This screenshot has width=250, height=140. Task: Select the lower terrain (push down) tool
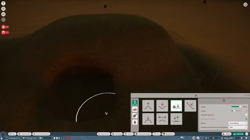click(x=162, y=106)
